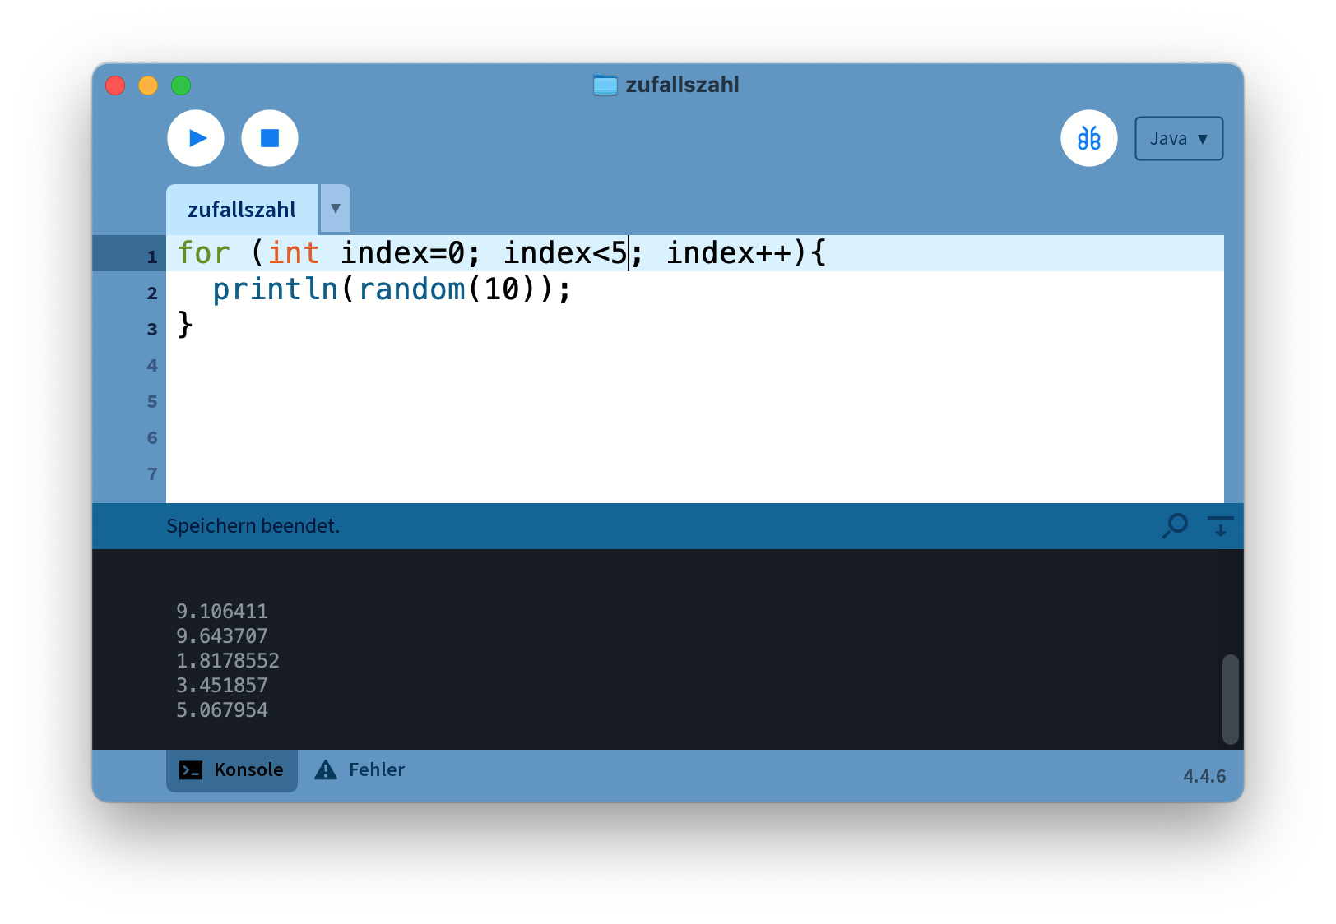Click the green fullscreen window button
Viewport: 1336px width, 924px height.
pyautogui.click(x=181, y=85)
